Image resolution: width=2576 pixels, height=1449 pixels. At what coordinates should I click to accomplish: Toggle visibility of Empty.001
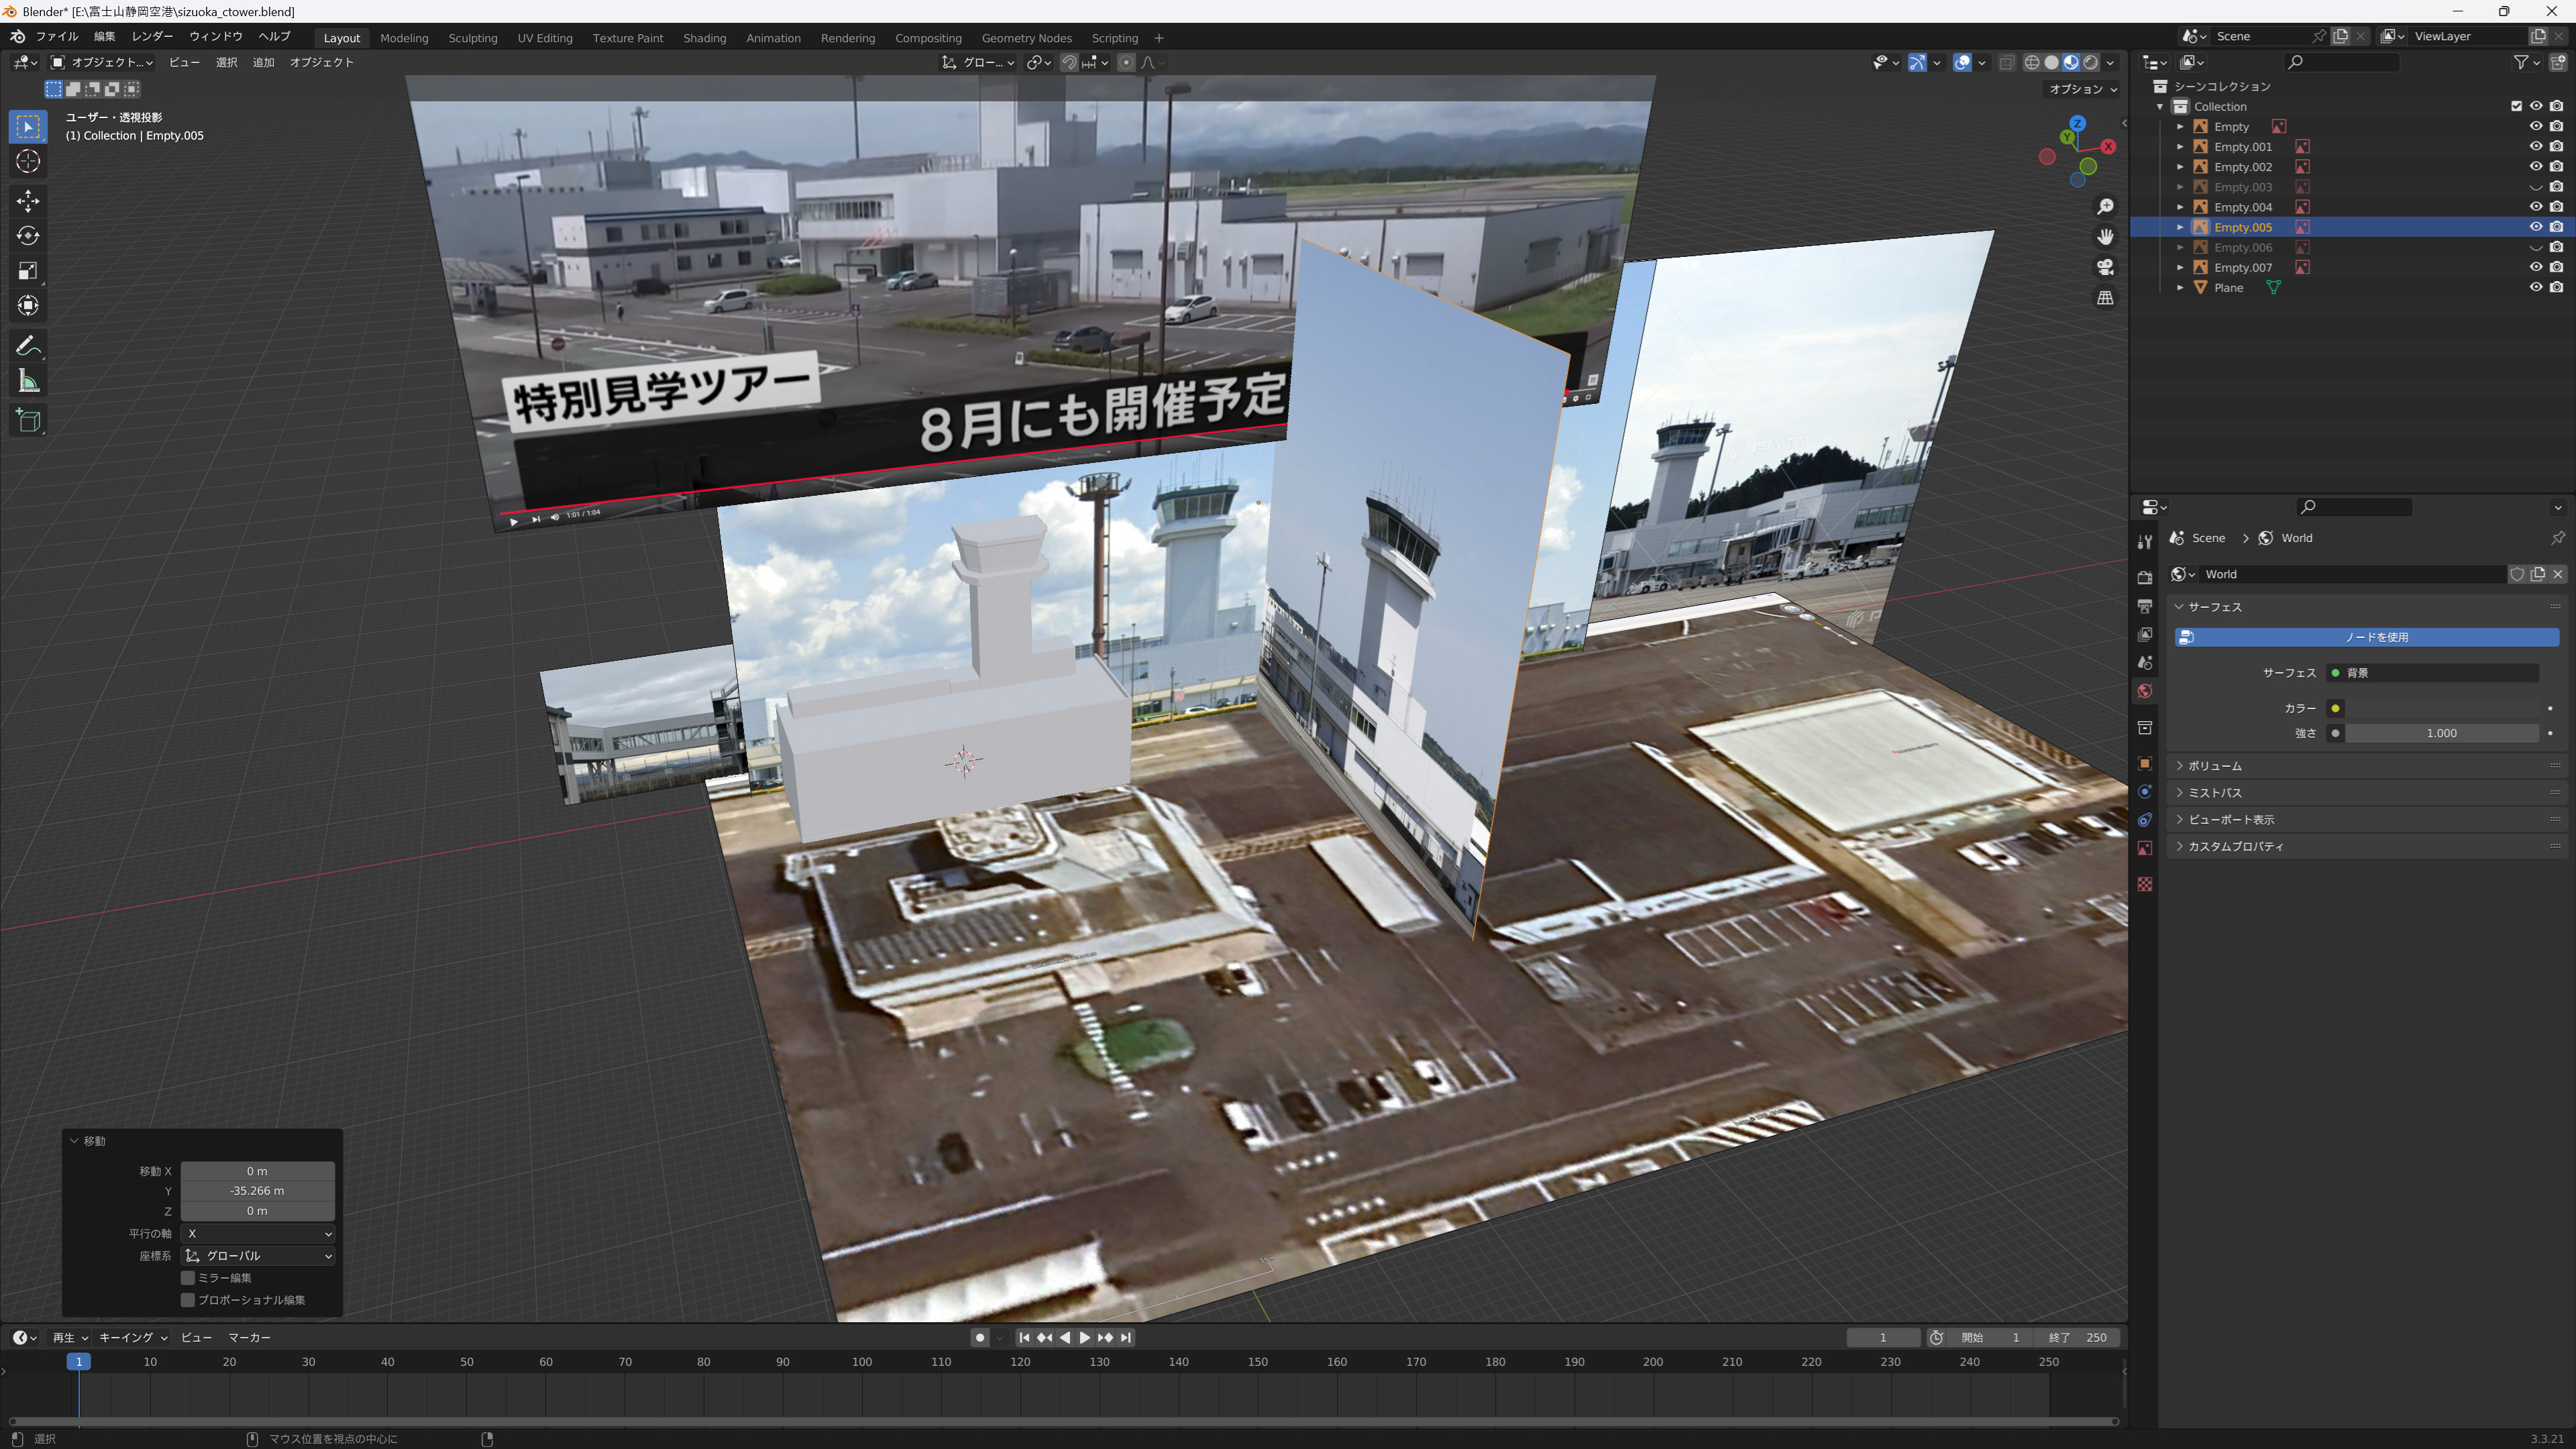coord(2536,147)
